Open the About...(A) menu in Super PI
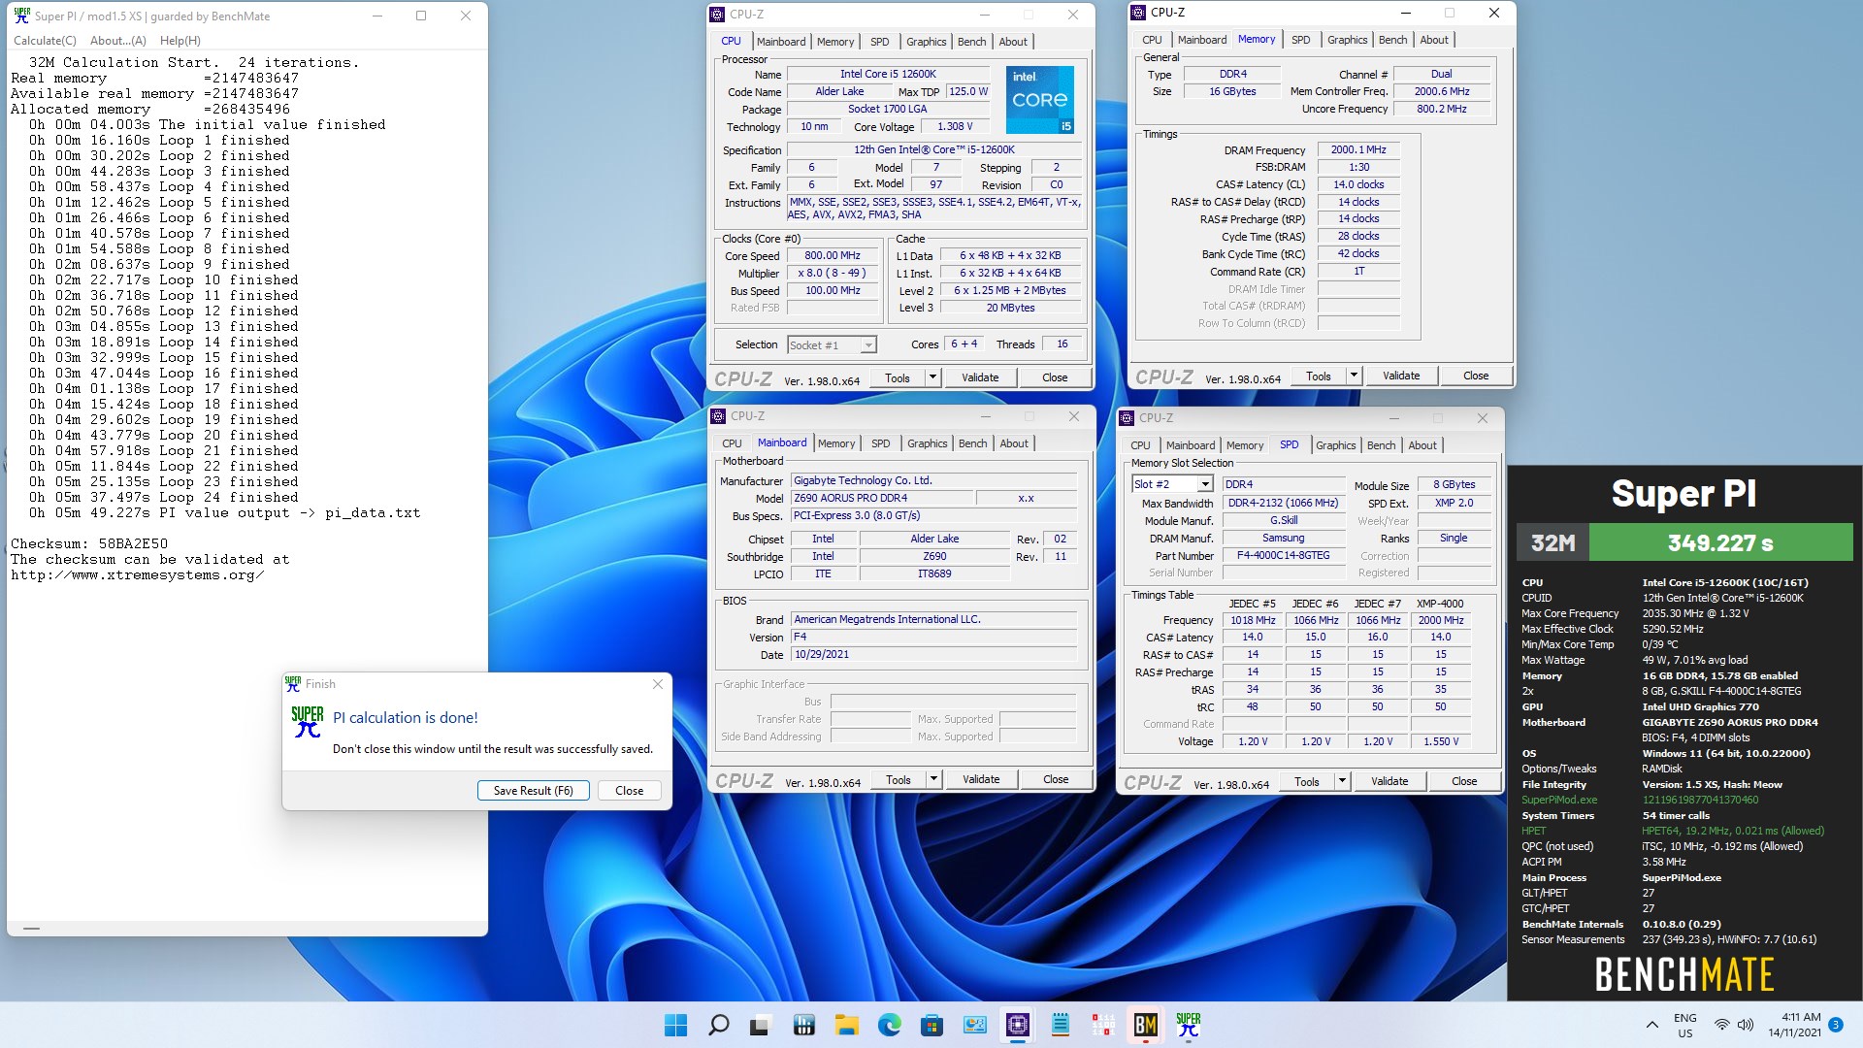Image resolution: width=1863 pixels, height=1048 pixels. click(117, 41)
